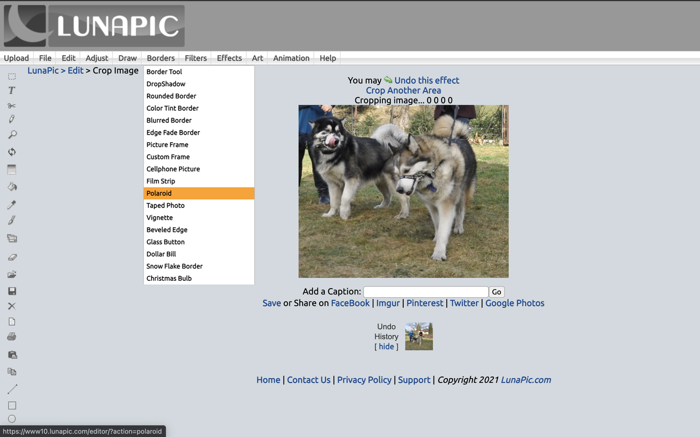Save the image using the disk icon
The image size is (700, 437).
pos(12,290)
